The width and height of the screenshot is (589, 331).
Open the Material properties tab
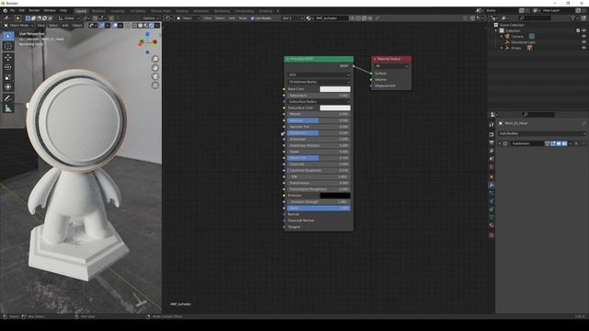point(491,225)
